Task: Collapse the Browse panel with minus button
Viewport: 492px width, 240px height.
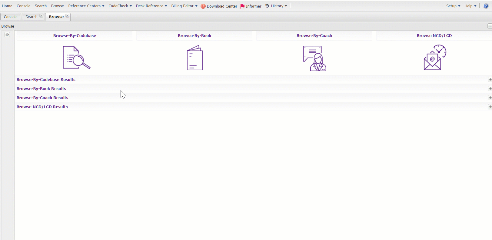Action: tap(490, 26)
